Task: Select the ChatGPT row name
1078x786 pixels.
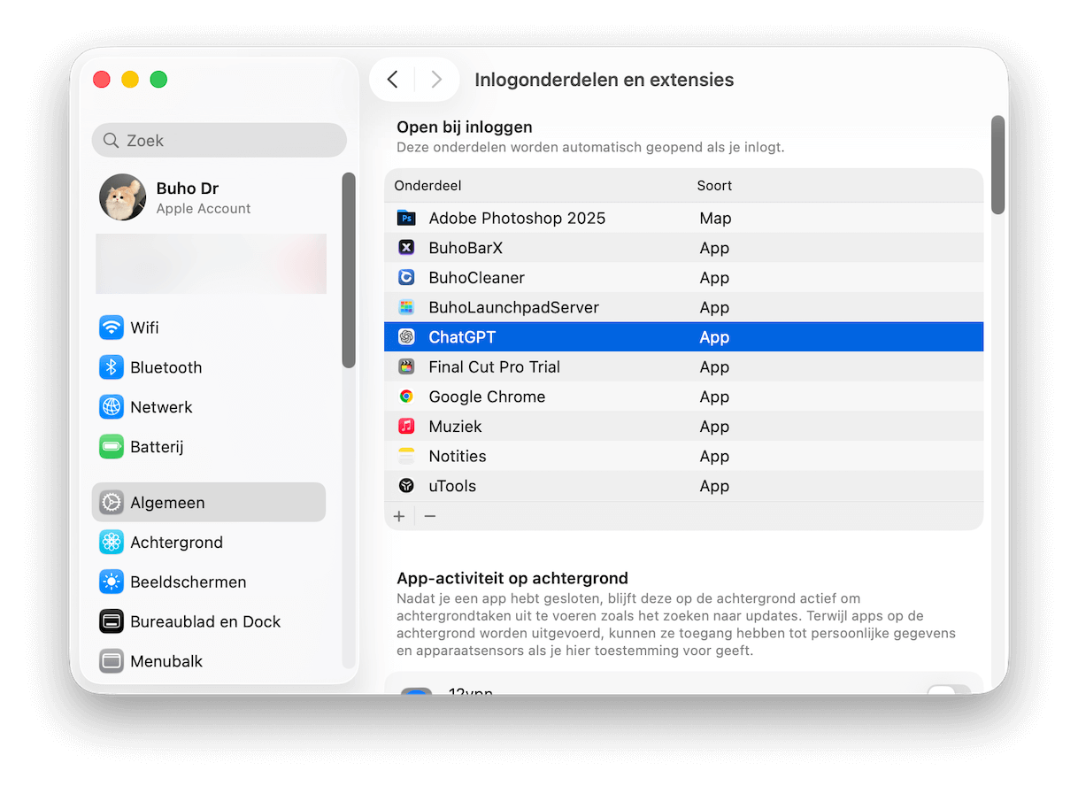Action: click(462, 337)
